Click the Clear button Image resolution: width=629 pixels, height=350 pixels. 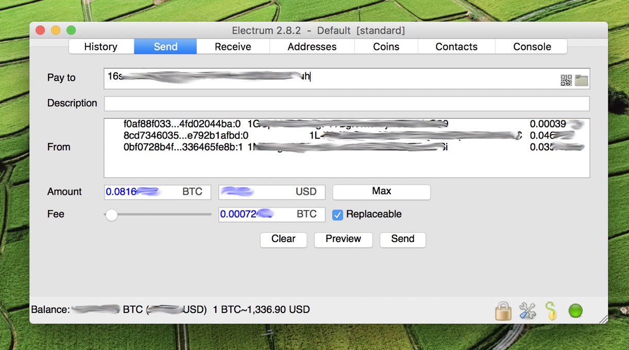point(283,240)
